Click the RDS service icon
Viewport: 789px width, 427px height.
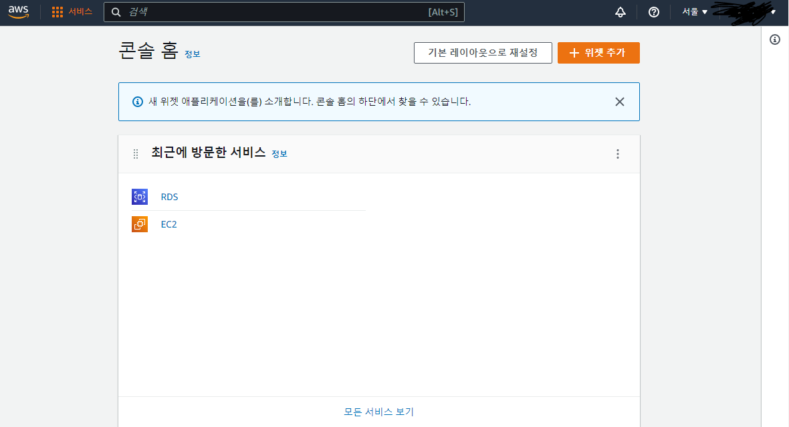tap(140, 197)
